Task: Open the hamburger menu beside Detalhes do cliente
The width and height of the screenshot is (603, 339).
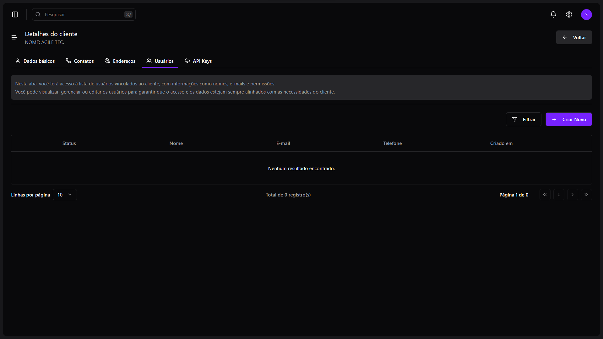Action: (x=14, y=38)
